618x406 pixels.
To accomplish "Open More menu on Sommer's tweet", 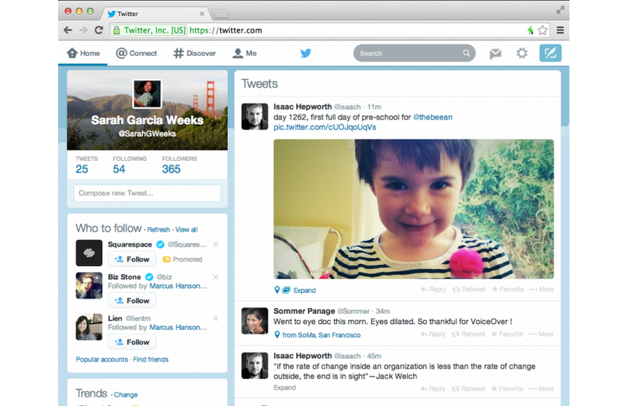I will click(541, 334).
